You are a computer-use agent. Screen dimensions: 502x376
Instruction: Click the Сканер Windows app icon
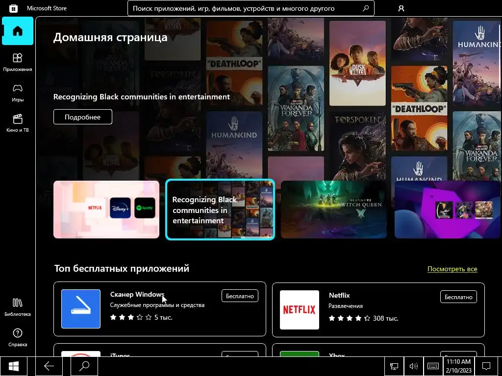[x=81, y=309]
